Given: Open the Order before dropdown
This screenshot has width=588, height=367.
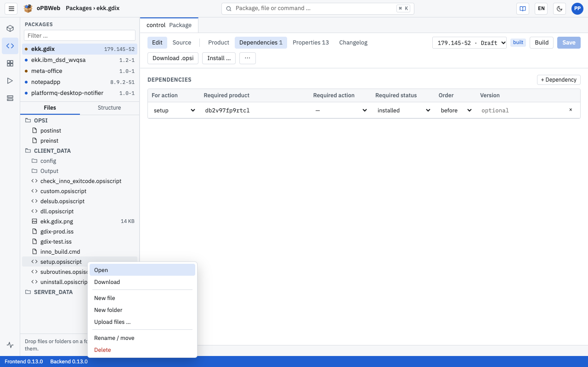Looking at the screenshot, I should pyautogui.click(x=456, y=110).
